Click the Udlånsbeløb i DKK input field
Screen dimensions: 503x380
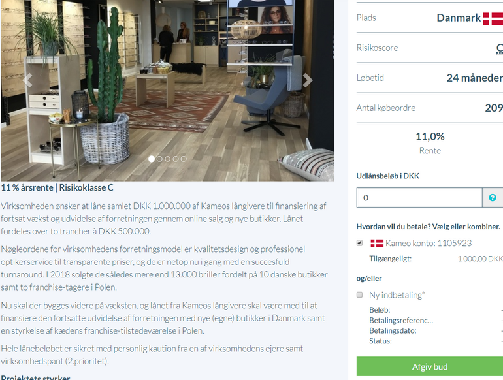(419, 198)
